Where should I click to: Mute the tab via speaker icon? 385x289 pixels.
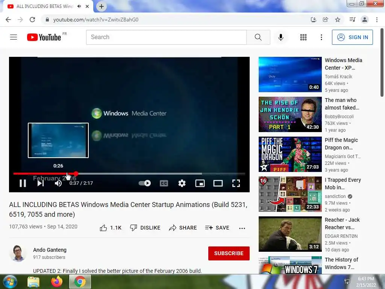[79, 6]
